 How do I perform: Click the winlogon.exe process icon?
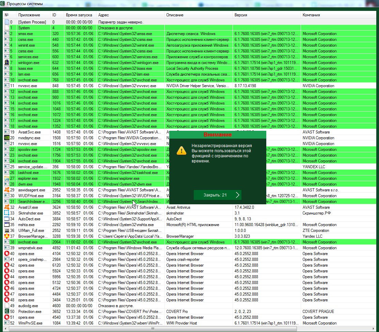pyautogui.click(x=6, y=63)
